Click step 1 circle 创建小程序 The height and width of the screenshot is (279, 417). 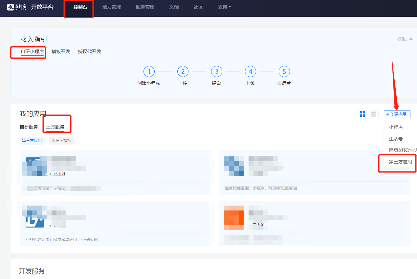pyautogui.click(x=149, y=72)
